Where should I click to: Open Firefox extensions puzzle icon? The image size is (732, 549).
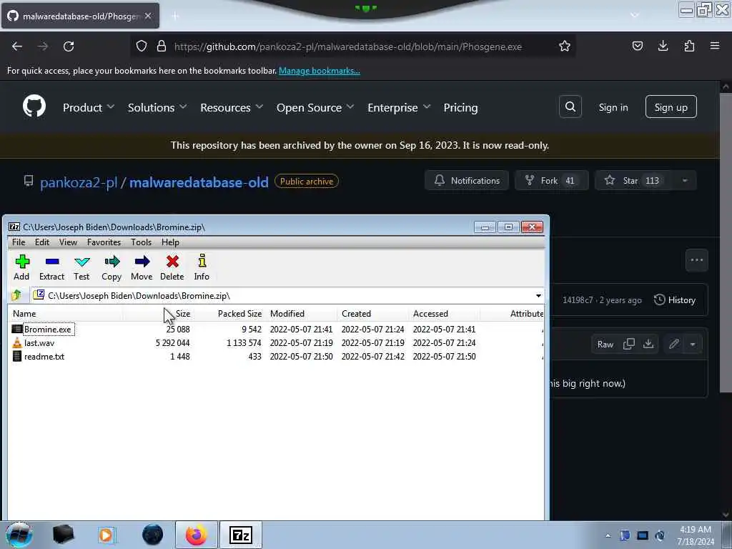[x=689, y=46]
